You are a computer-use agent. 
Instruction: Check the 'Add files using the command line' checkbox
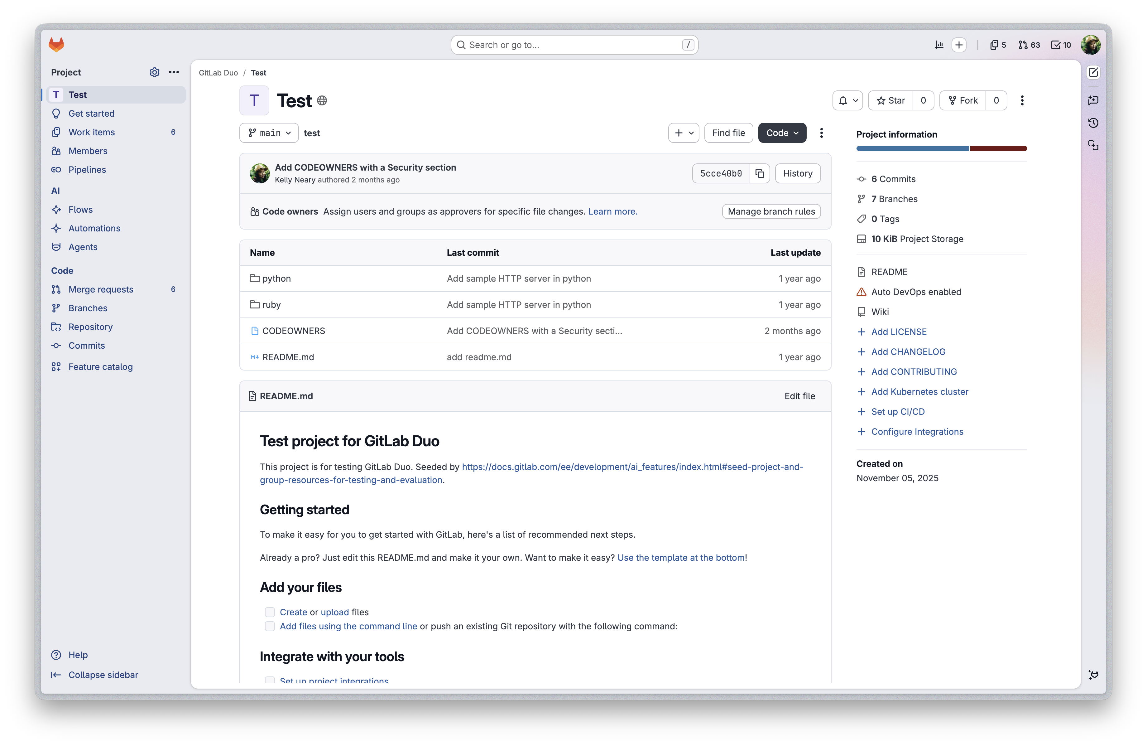(269, 626)
